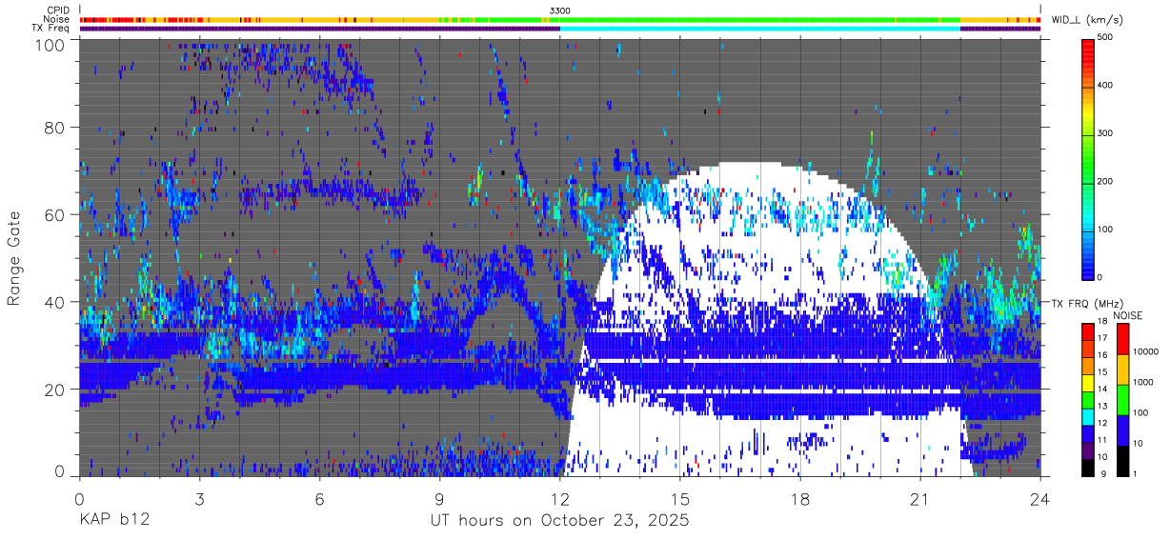Click the TX frequency color legend bar
This screenshot has width=1170, height=540.
1089,398
